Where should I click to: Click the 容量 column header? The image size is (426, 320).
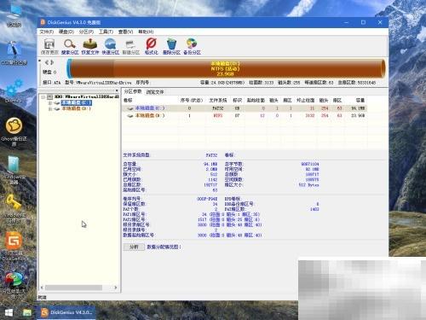[360, 100]
